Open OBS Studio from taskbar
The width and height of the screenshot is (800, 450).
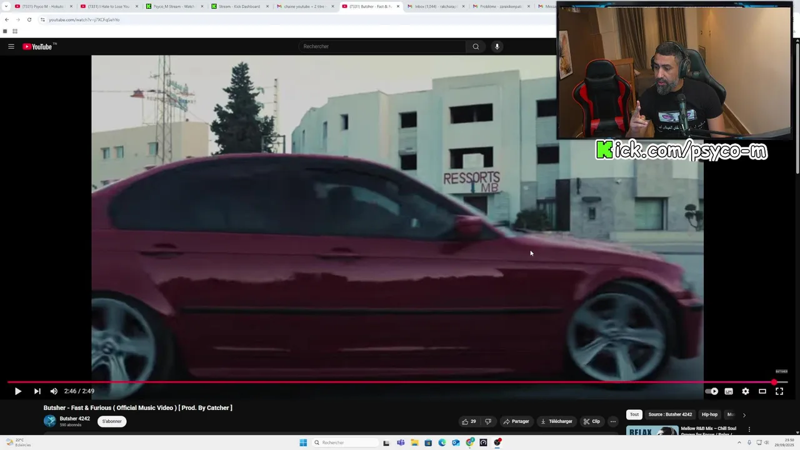coord(497,442)
